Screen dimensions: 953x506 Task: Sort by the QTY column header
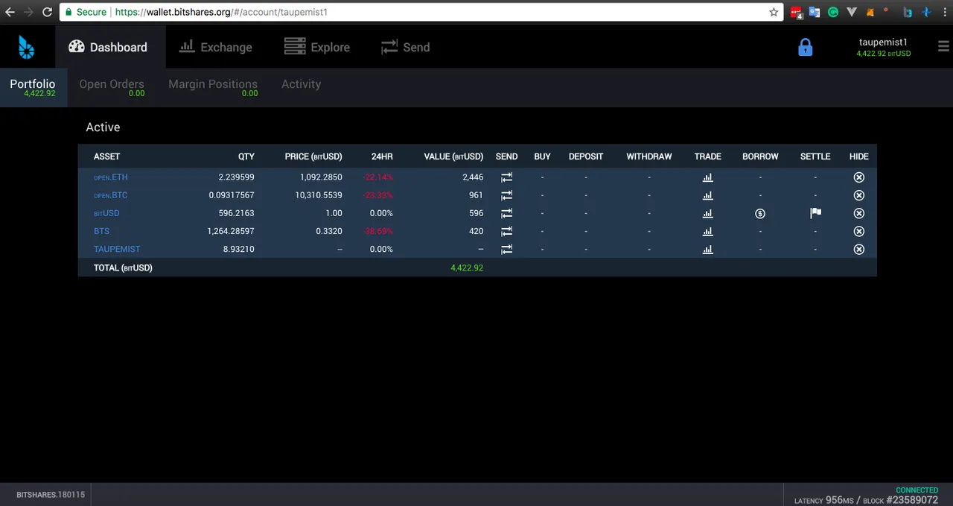pos(246,156)
